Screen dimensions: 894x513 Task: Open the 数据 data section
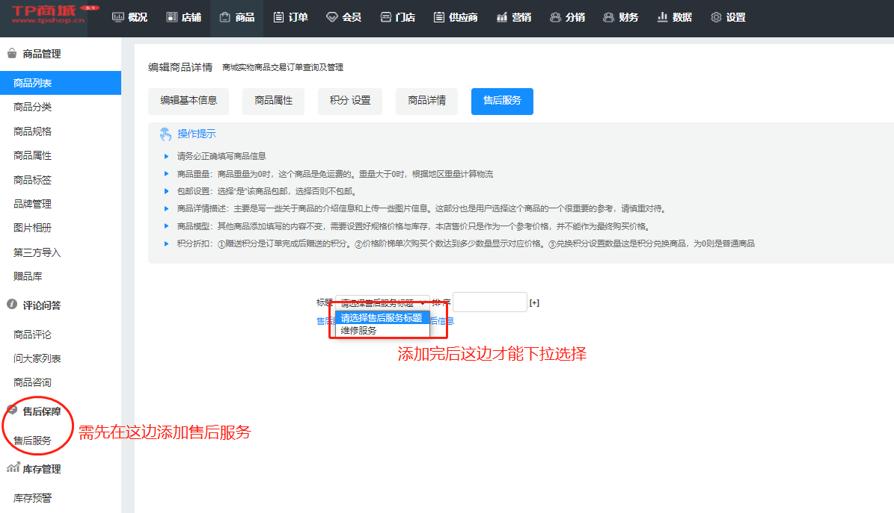pos(674,17)
